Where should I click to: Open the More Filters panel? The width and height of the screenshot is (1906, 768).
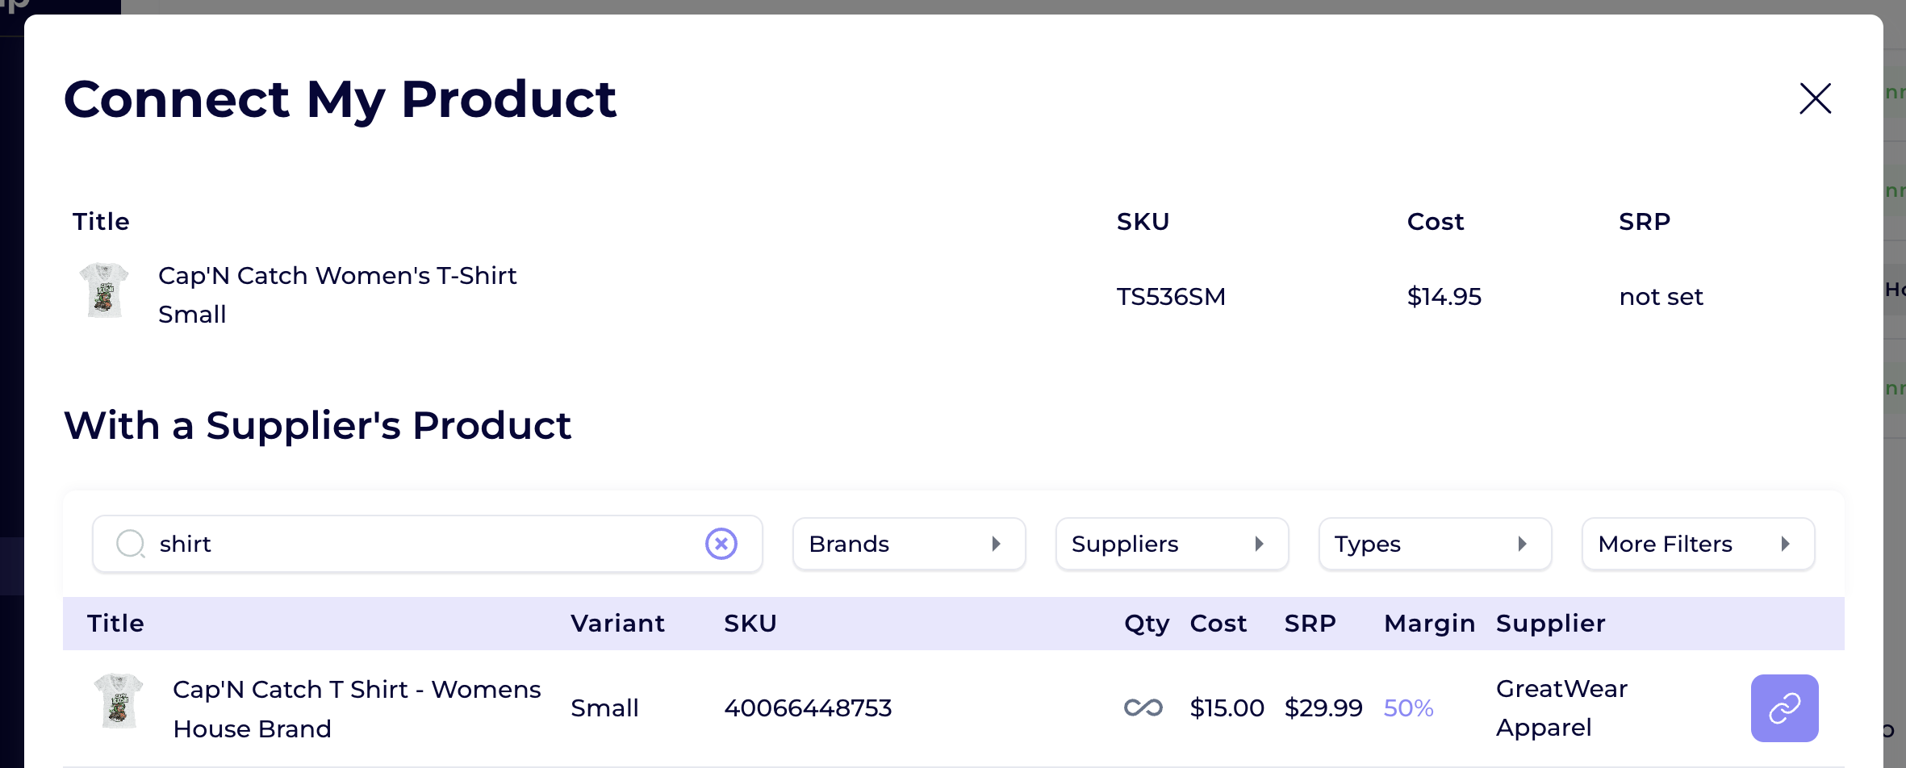pos(1697,544)
